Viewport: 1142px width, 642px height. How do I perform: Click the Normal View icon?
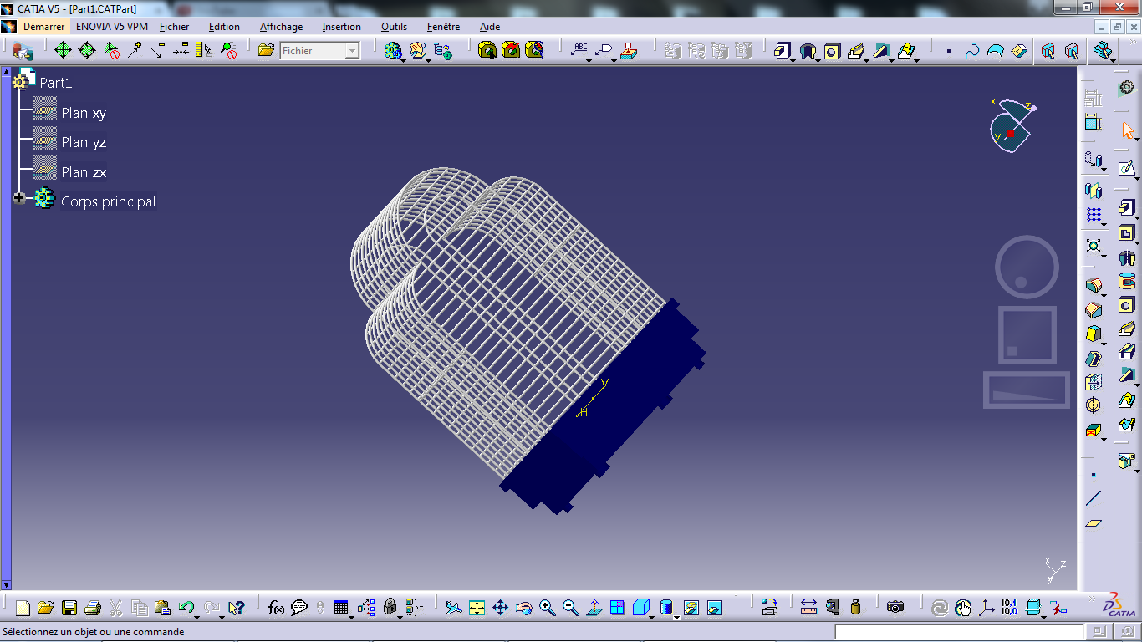click(x=594, y=608)
